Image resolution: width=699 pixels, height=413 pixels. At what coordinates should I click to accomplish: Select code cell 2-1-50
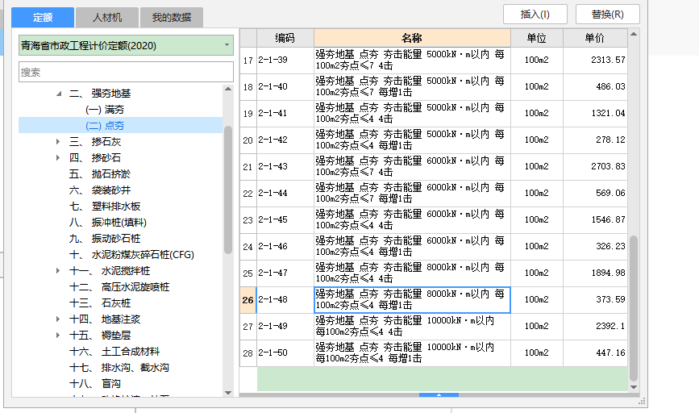click(x=285, y=353)
